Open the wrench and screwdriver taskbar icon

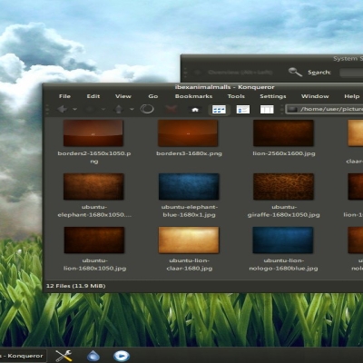tap(64, 356)
